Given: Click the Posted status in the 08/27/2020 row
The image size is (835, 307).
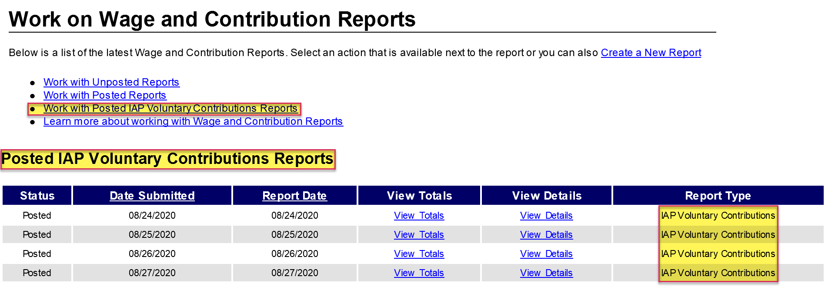Looking at the screenshot, I should point(37,273).
